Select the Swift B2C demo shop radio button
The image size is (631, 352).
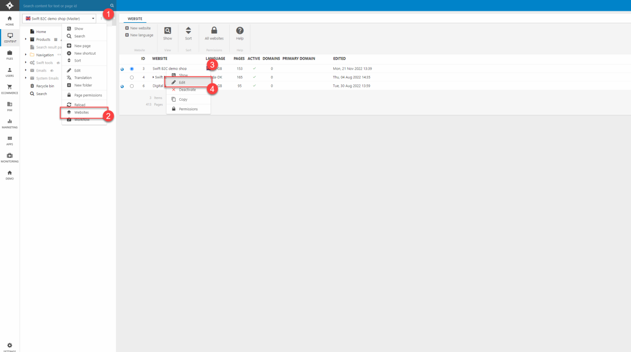pos(132,69)
